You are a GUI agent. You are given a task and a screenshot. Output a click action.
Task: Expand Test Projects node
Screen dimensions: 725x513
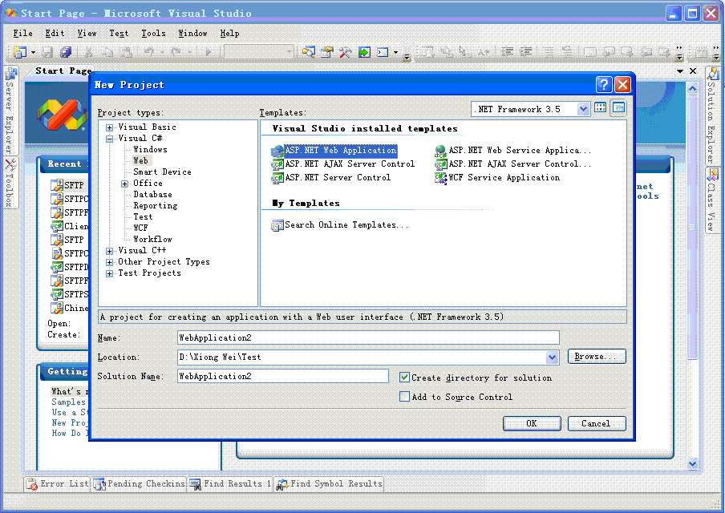[109, 273]
